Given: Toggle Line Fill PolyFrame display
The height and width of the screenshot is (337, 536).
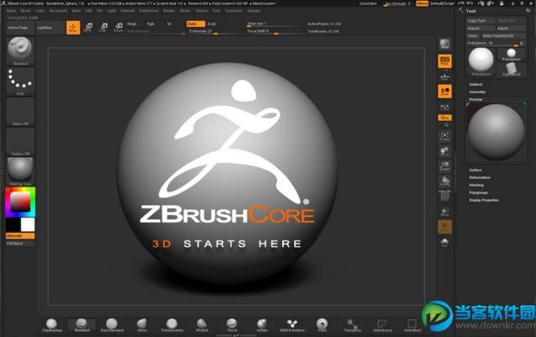Looking at the screenshot, I should [x=444, y=196].
